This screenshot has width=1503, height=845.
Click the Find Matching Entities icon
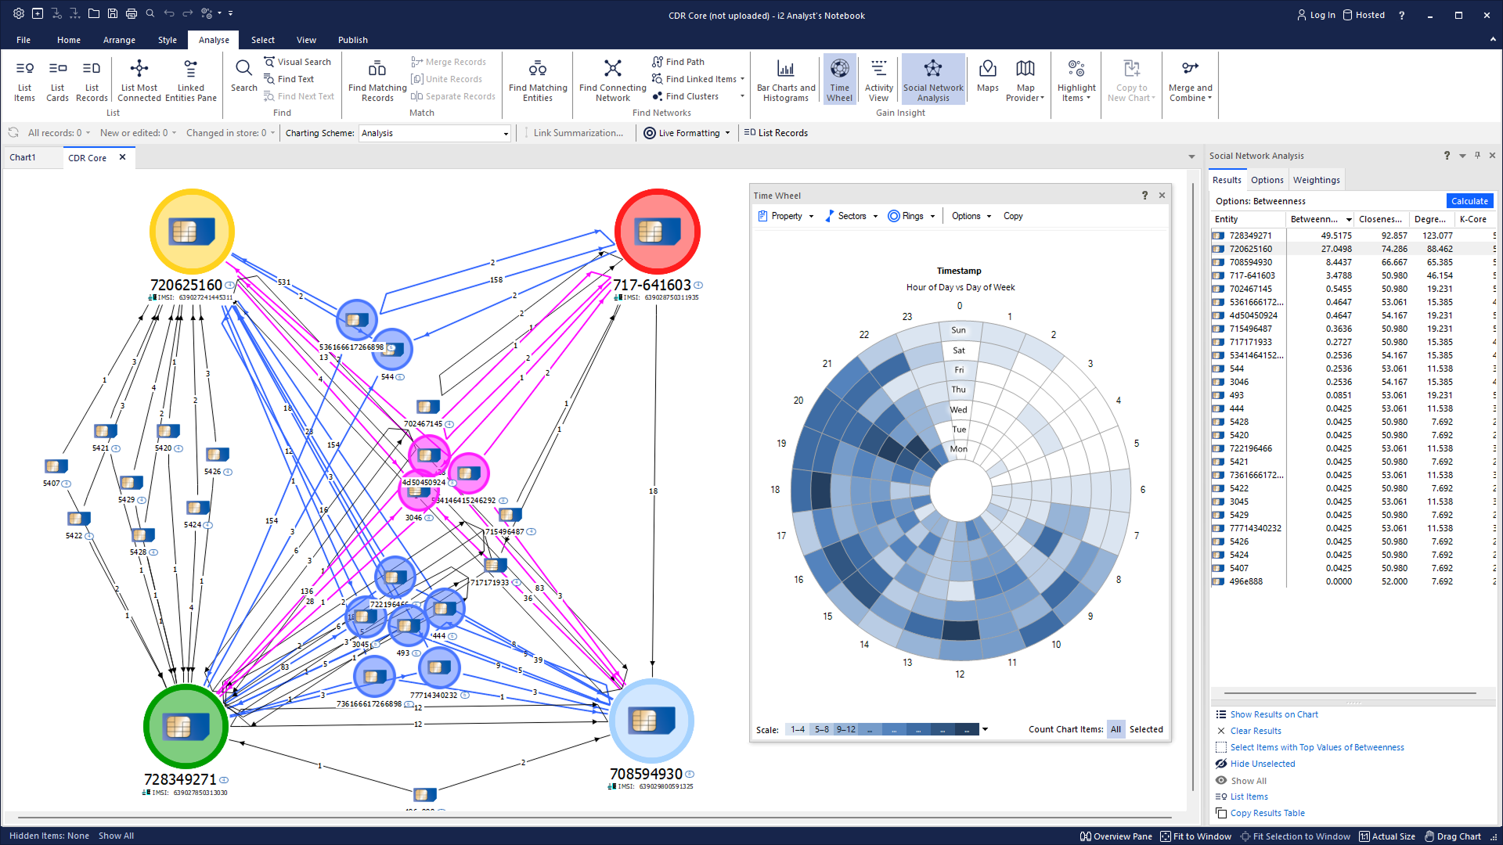(537, 70)
